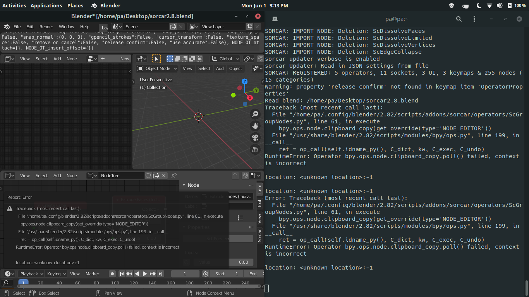Open the search icon in the terminal window
Viewport: 529px width, 297px height.
(459, 19)
